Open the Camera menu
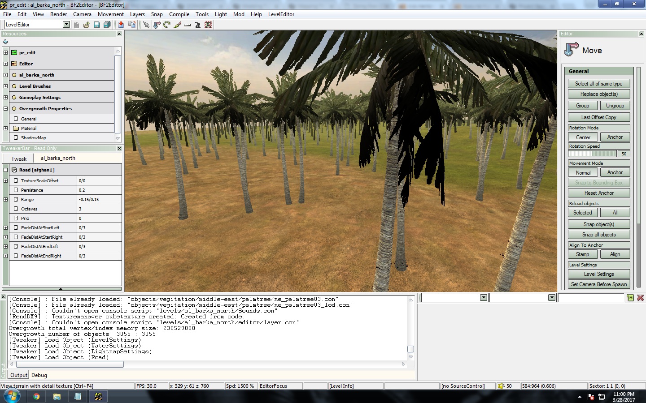646x403 pixels. click(x=82, y=14)
